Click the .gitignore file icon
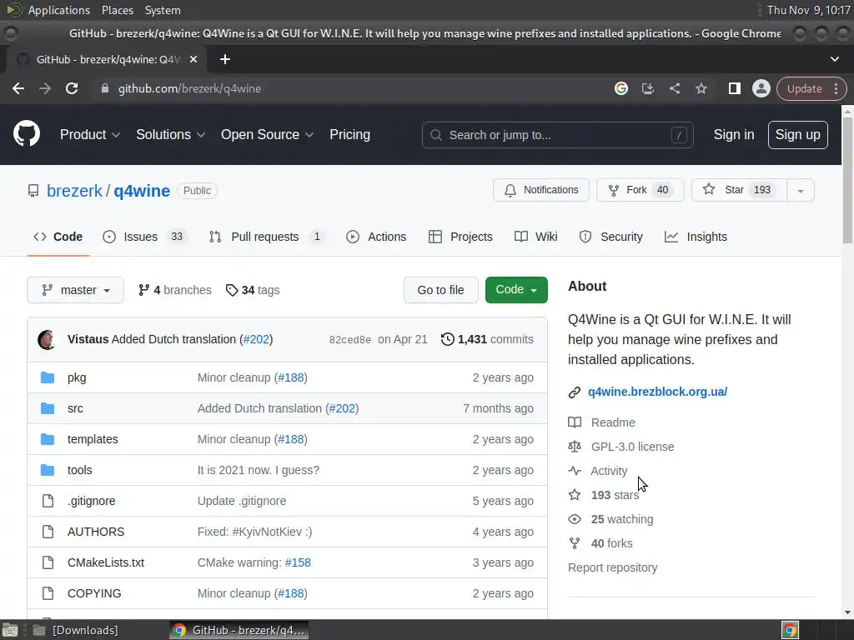This screenshot has height=640, width=854. (x=48, y=501)
